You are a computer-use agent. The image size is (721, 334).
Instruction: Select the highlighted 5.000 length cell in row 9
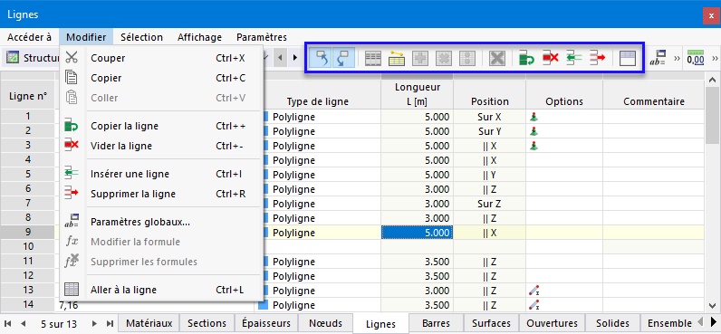(417, 233)
